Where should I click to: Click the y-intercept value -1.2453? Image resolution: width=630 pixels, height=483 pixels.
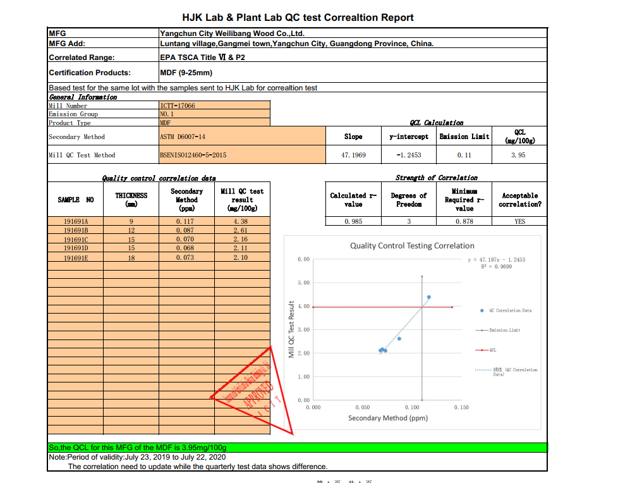pyautogui.click(x=408, y=155)
